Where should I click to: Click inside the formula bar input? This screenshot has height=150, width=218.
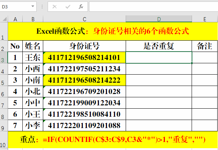pos(154,7)
